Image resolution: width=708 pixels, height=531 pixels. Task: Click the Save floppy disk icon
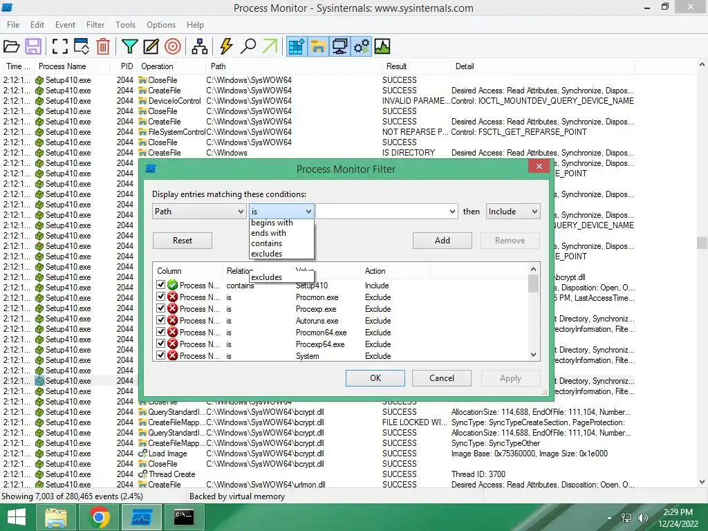(x=33, y=46)
